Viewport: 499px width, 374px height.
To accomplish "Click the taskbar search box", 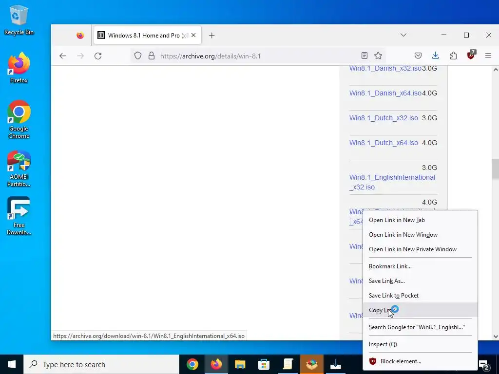I will [x=101, y=364].
